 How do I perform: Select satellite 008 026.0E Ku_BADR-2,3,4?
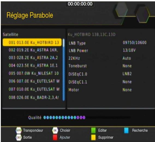pyautogui.click(x=34, y=97)
